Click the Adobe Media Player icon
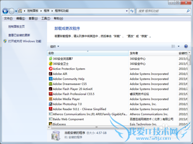Image resolution: width=193 pixels, height=144 pixels. [51, 99]
